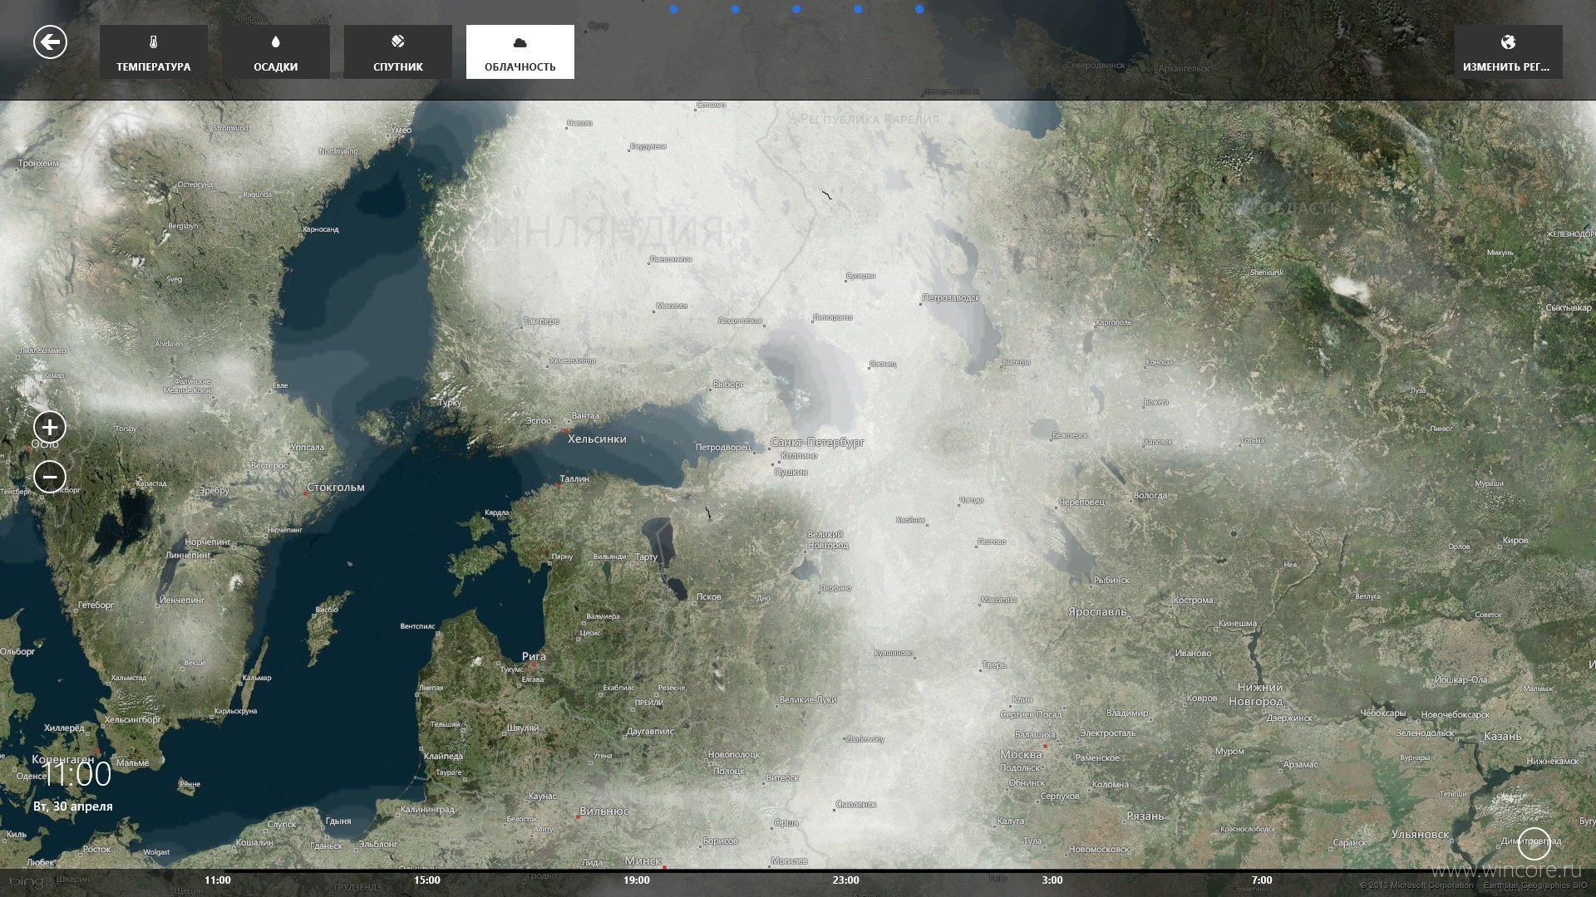The height and width of the screenshot is (897, 1596).
Task: Zoom in with the plus button
Action: pyautogui.click(x=50, y=427)
